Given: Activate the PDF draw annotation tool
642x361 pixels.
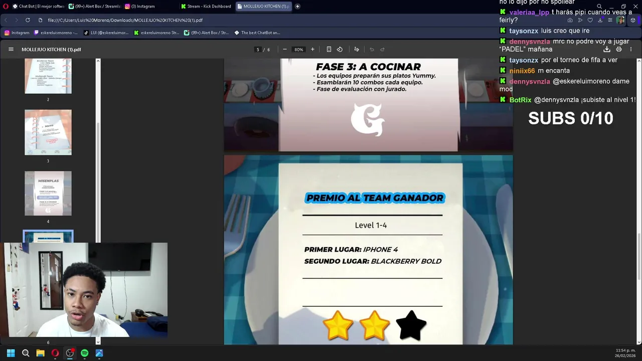Looking at the screenshot, I should click(x=357, y=49).
